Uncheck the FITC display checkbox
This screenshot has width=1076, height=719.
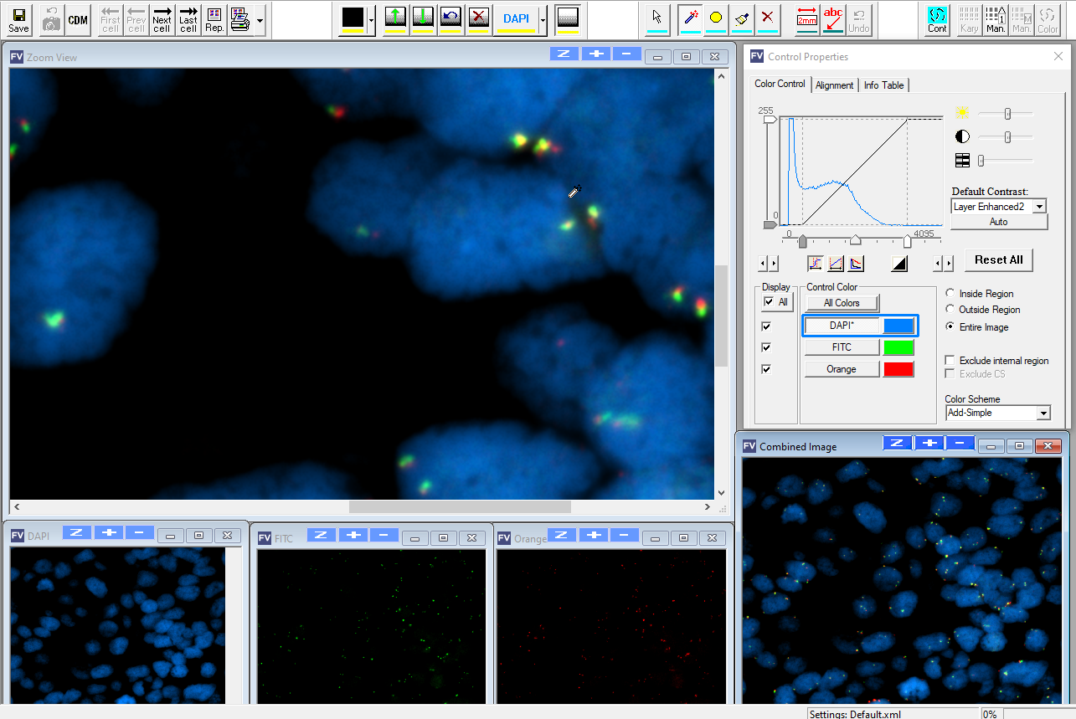click(766, 347)
